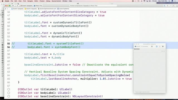Open the Debug menu
Screen dimensions: 178x100
coord(48,1)
